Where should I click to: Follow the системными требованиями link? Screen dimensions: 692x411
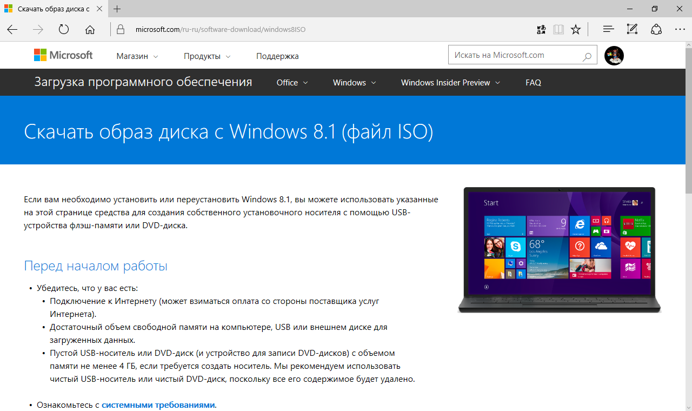pos(158,405)
